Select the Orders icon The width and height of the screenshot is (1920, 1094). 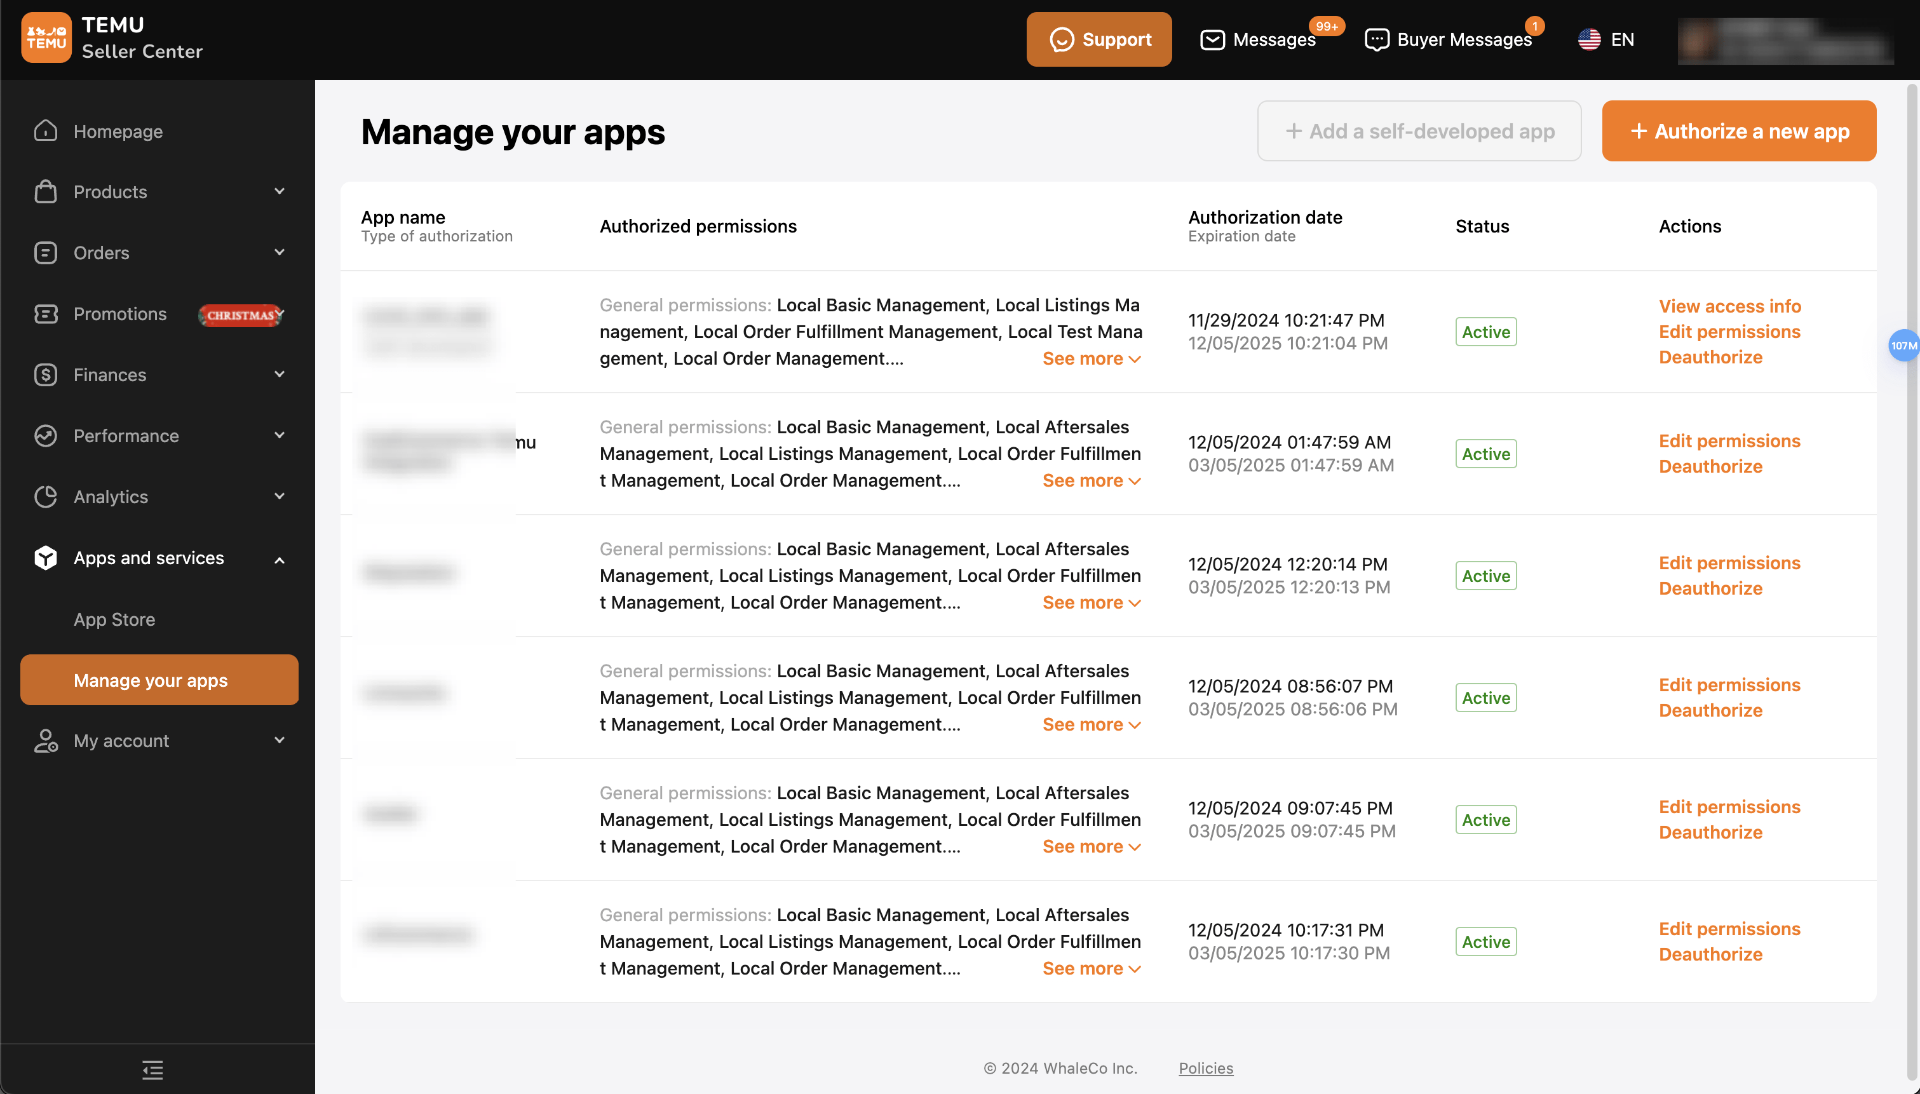tap(45, 252)
